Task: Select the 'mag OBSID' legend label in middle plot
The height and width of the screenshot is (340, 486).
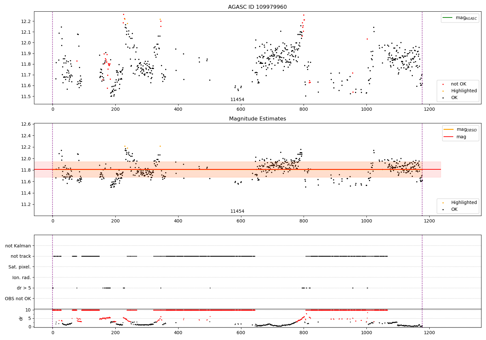Action: pos(467,130)
